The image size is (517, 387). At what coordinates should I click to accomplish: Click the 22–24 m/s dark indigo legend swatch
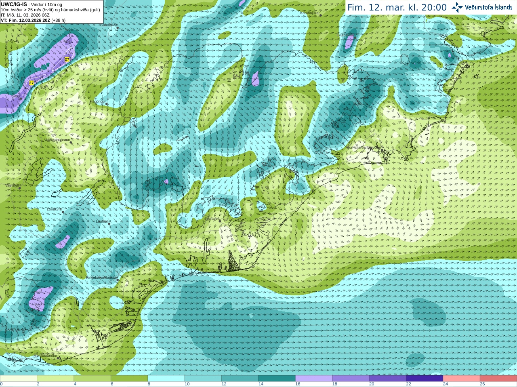tap(425, 378)
